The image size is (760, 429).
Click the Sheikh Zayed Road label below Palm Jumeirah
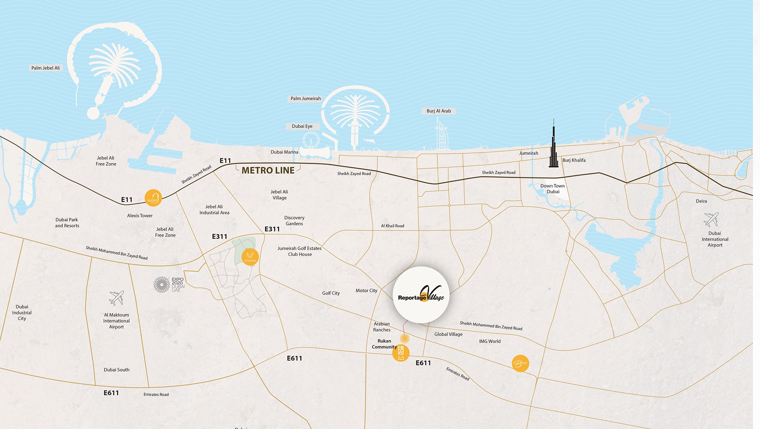(x=354, y=174)
